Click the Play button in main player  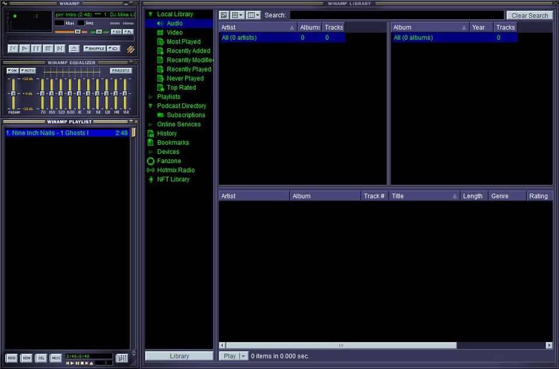24,48
